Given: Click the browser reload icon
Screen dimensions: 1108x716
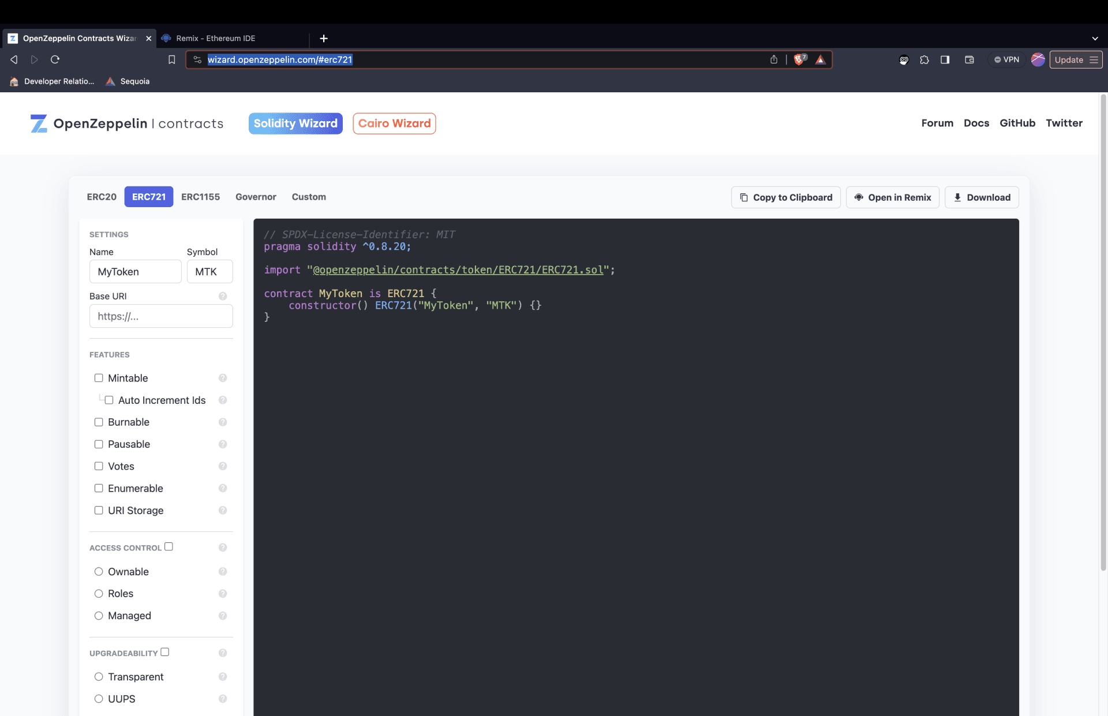Looking at the screenshot, I should click(x=55, y=59).
